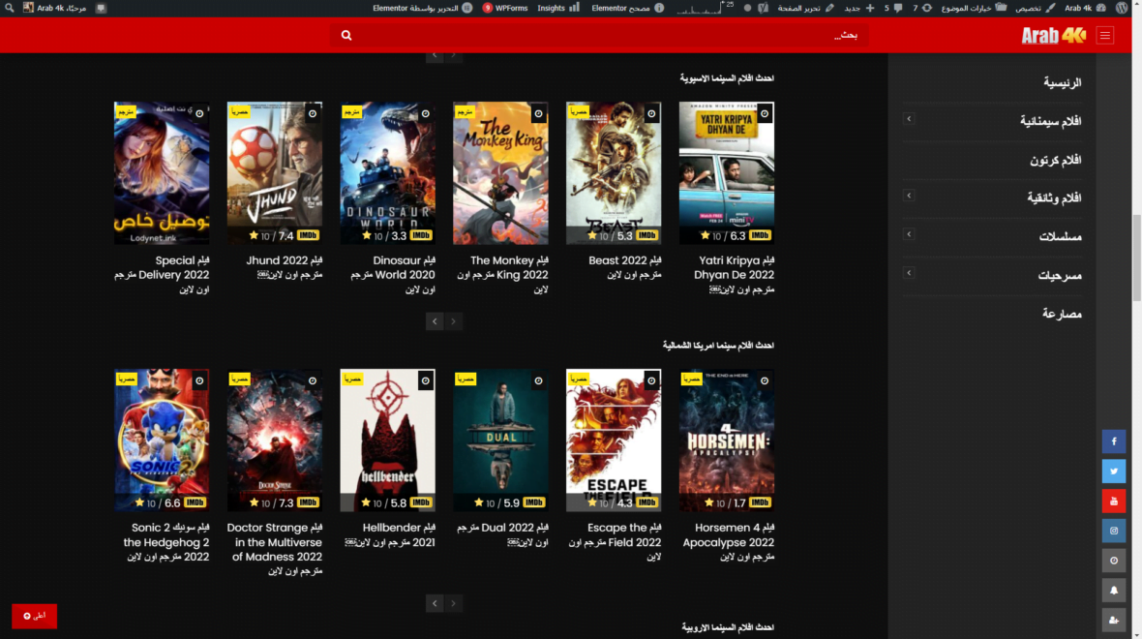The height and width of the screenshot is (639, 1142).
Task: Open the YouTube channel icon
Action: click(x=1114, y=501)
